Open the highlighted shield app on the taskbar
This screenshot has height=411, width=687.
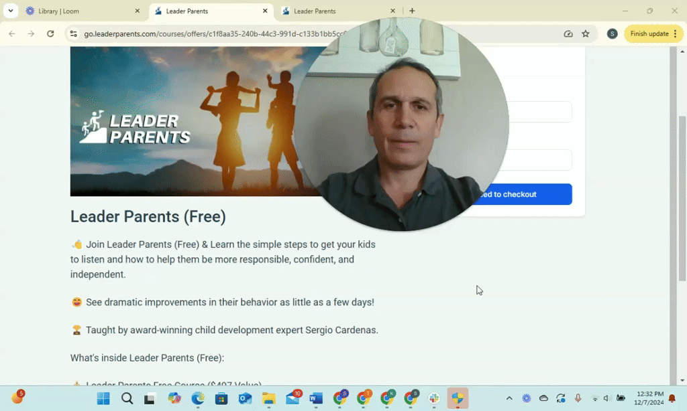458,398
